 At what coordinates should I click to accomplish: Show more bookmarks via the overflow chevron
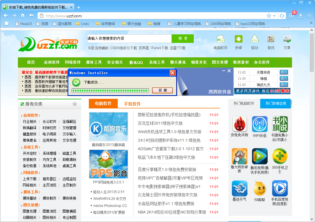[x=311, y=23]
